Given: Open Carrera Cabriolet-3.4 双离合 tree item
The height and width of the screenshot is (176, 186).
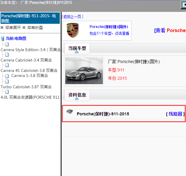Looking at the screenshot, I should [26, 60].
